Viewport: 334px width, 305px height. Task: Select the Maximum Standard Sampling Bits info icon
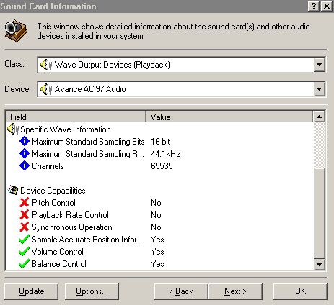tap(25, 141)
